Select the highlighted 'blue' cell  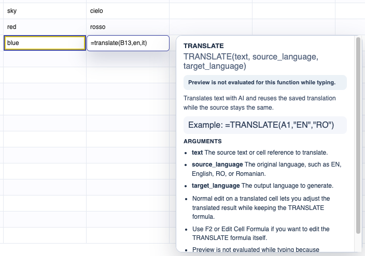[45, 43]
